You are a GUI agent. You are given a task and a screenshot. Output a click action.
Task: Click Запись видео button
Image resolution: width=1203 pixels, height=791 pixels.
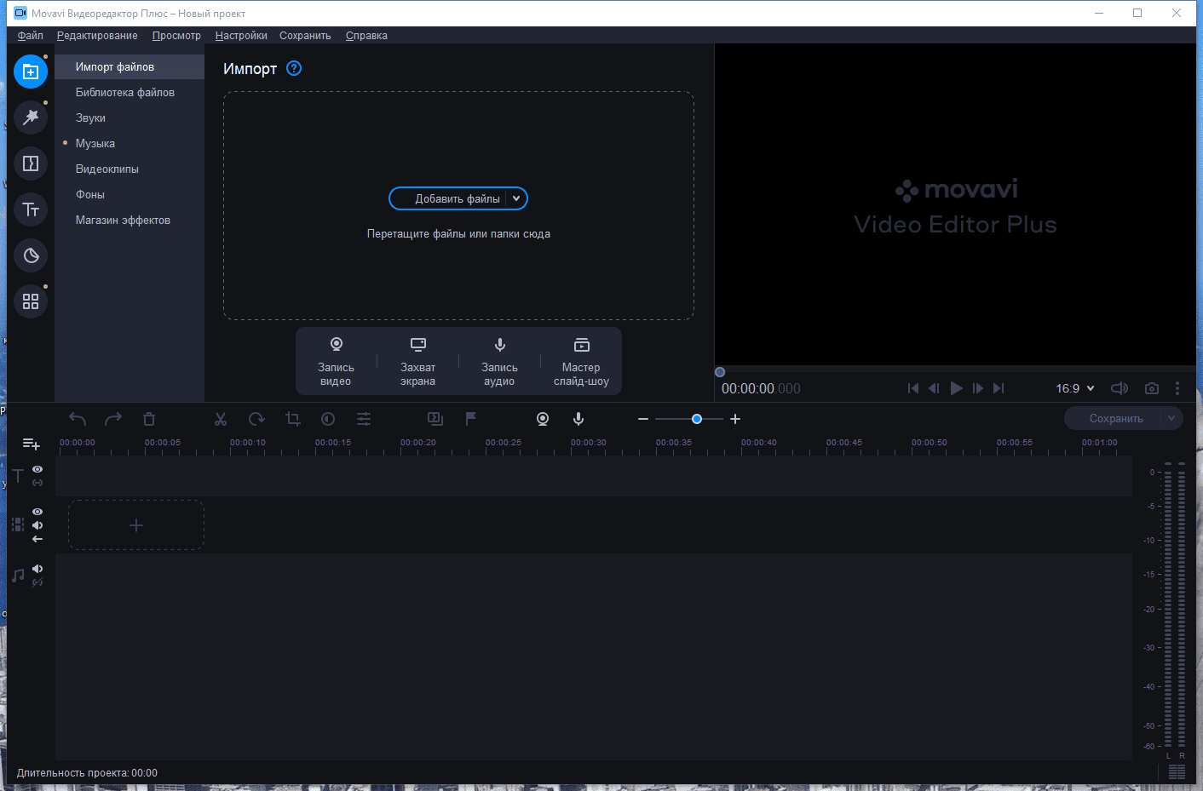click(x=336, y=361)
